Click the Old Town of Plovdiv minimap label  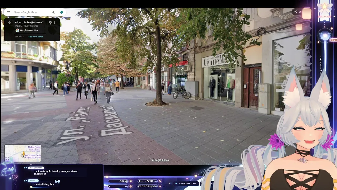(33, 156)
